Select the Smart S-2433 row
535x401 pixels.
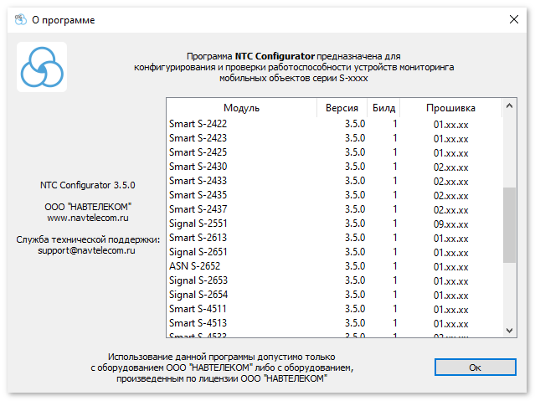click(x=334, y=181)
